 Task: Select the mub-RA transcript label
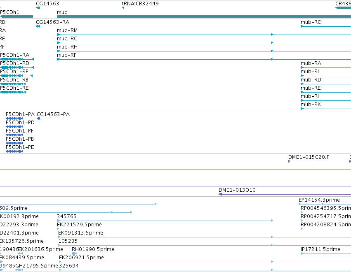pos(311,63)
